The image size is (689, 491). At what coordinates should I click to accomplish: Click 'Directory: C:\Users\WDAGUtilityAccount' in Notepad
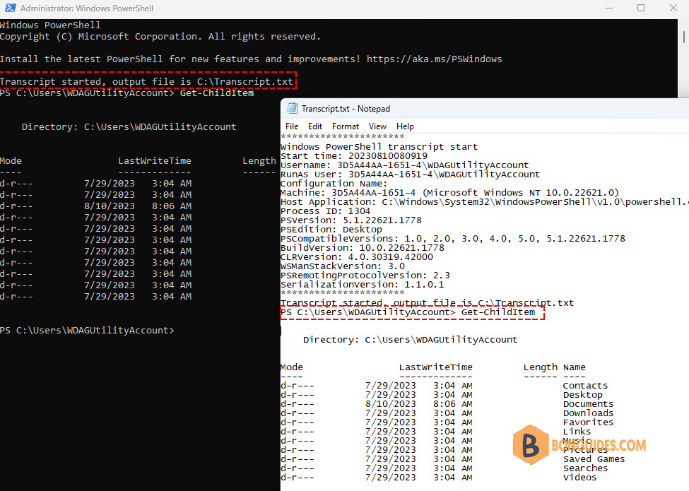(x=411, y=340)
